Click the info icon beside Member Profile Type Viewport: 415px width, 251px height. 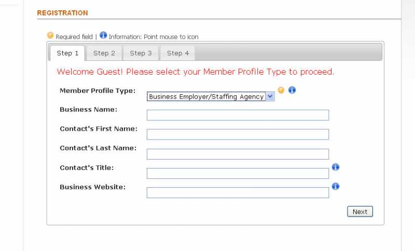coord(292,90)
